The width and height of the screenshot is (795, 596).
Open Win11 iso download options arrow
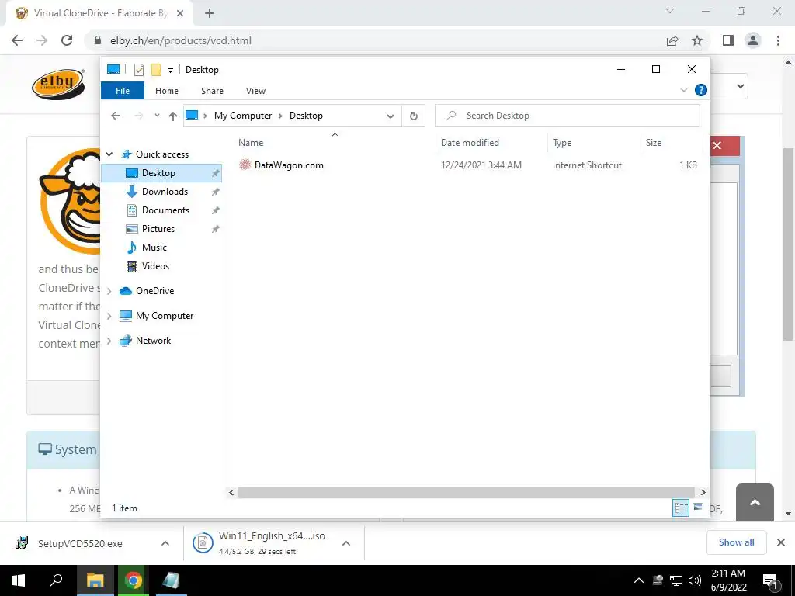pyautogui.click(x=346, y=543)
